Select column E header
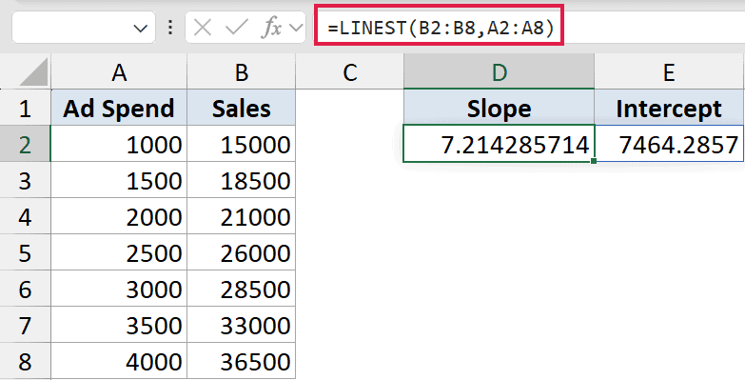745x380 pixels. (669, 71)
